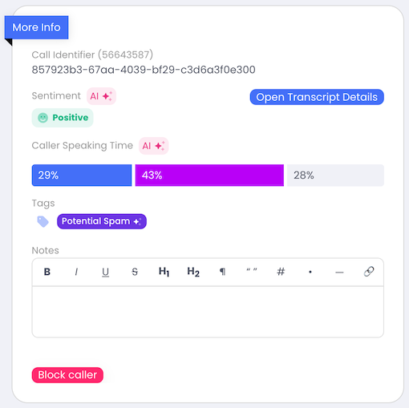Image resolution: width=409 pixels, height=408 pixels.
Task: Toggle bold formatting in Notes toolbar
Action: tap(47, 272)
